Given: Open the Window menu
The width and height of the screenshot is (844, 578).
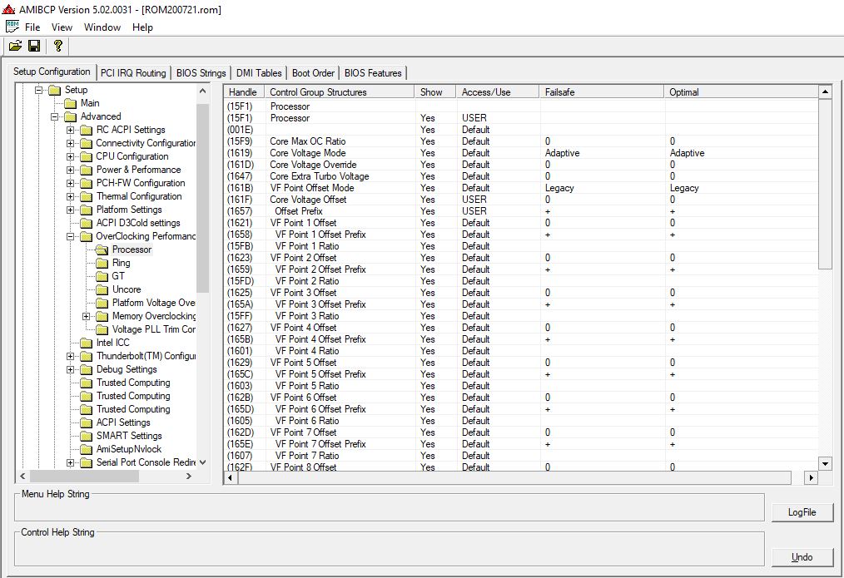Looking at the screenshot, I should pos(102,27).
